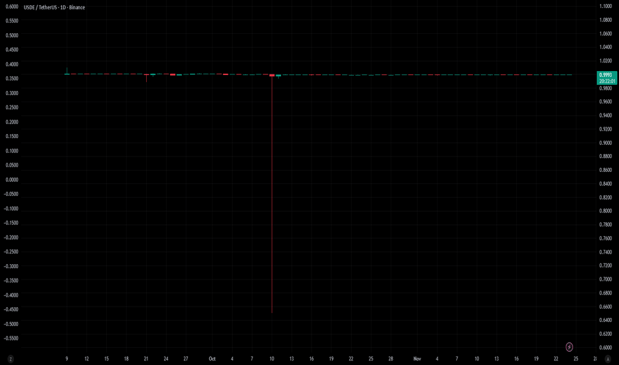Click the '0.6400' value on right price axis

tap(606, 321)
